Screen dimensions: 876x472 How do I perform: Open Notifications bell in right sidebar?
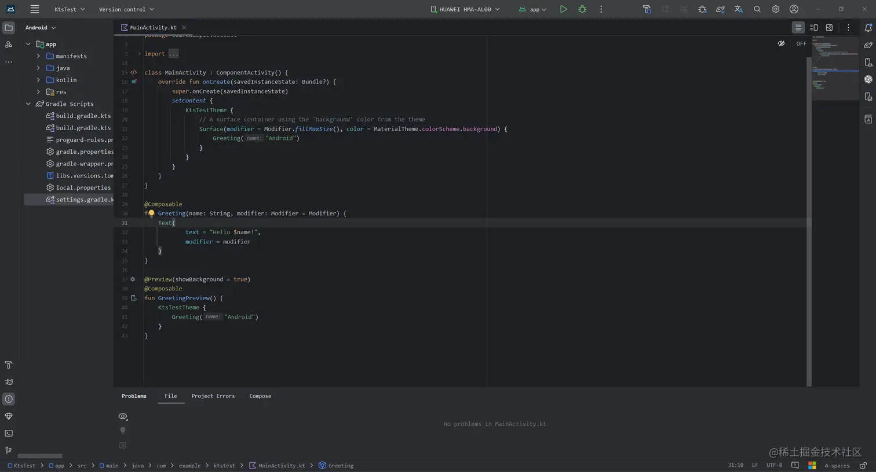(868, 28)
